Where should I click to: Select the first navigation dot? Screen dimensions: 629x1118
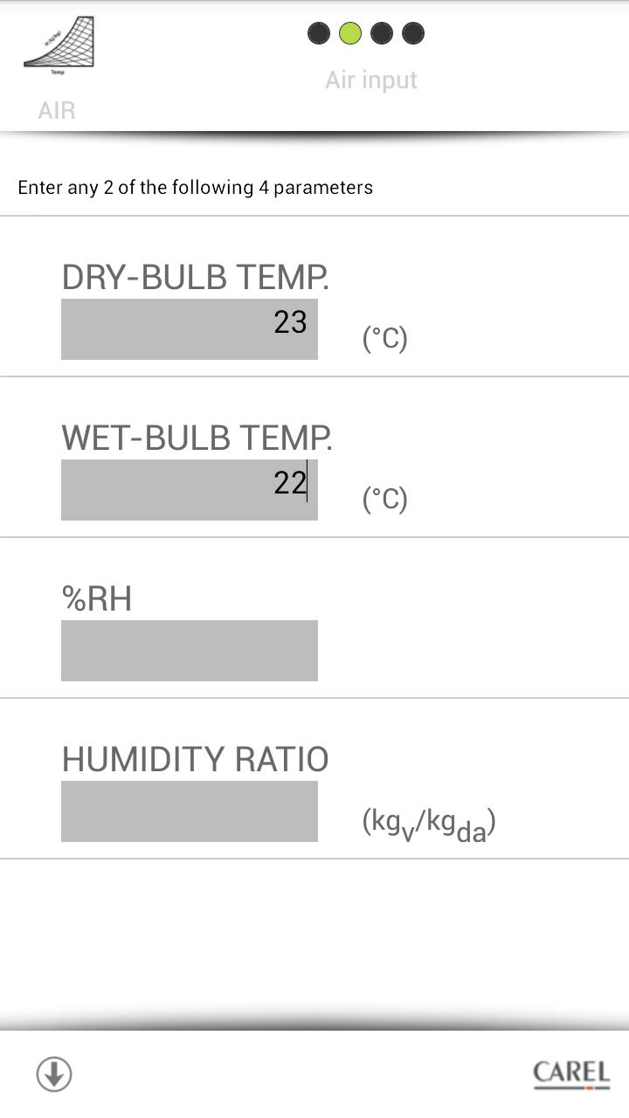tap(317, 32)
